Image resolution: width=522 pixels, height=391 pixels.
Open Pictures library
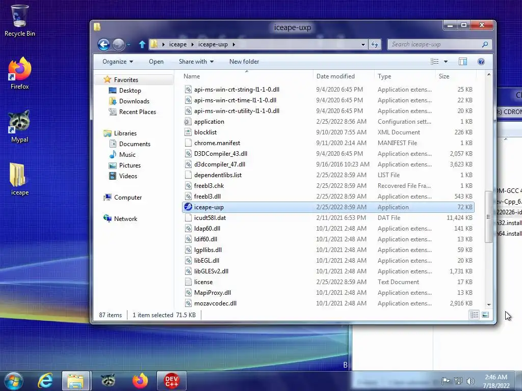[x=130, y=165]
